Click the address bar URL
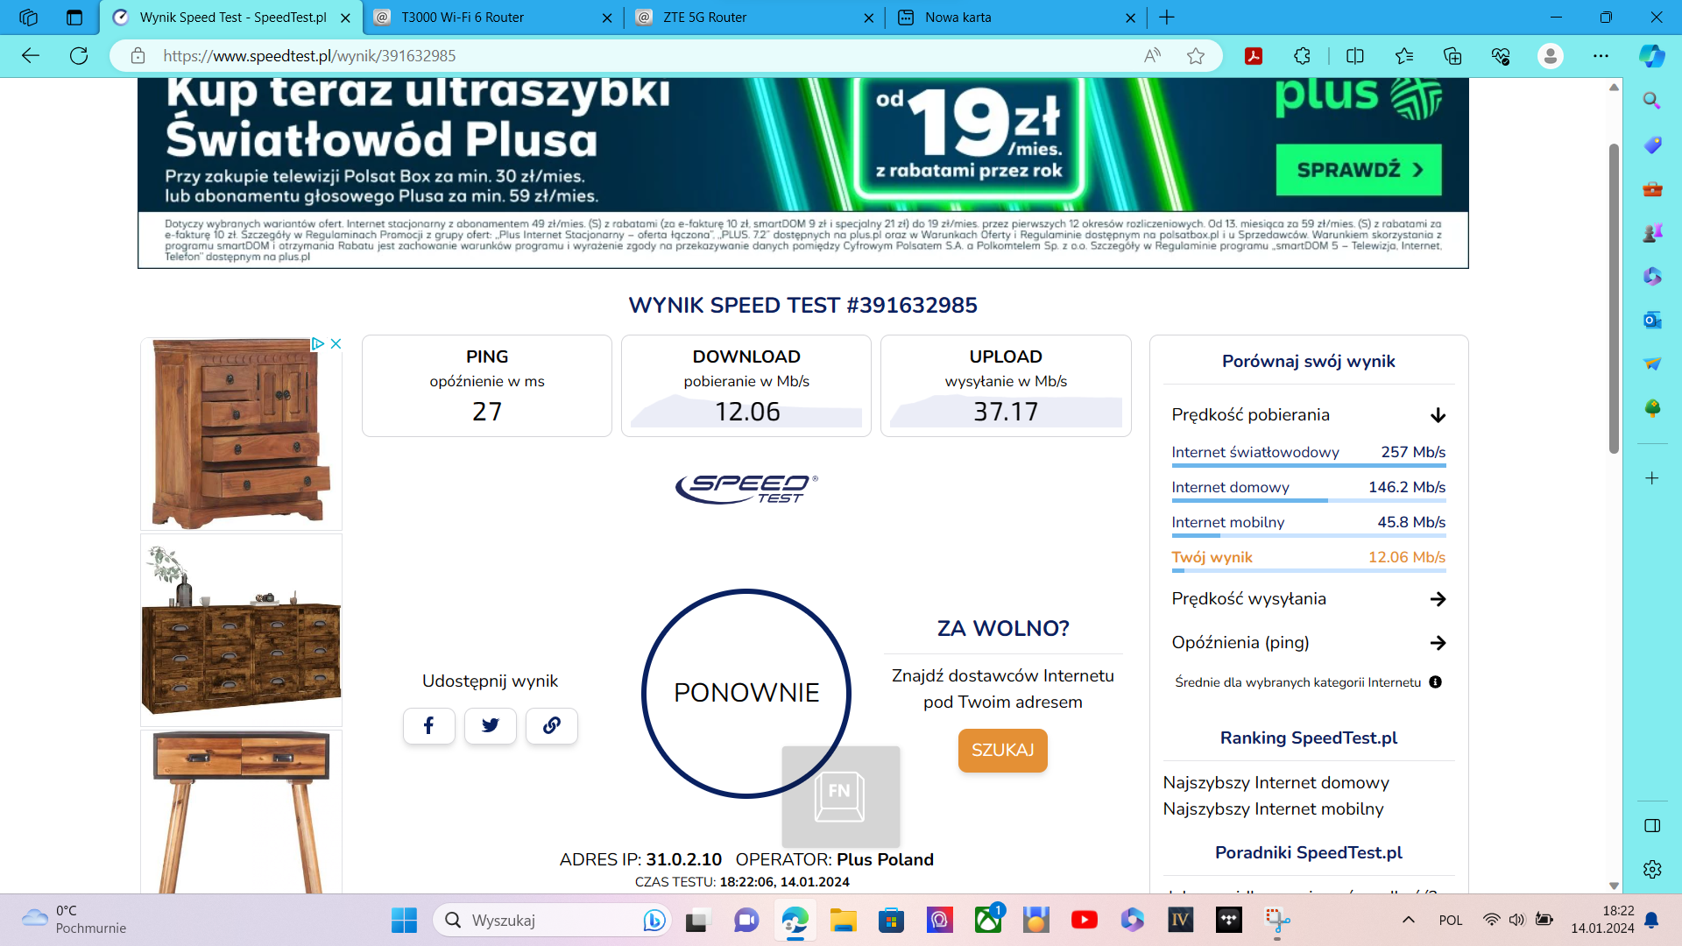Screen dimensions: 1682x946 coord(309,56)
